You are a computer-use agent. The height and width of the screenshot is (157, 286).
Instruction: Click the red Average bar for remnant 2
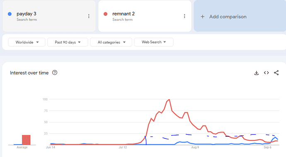pyautogui.click(x=26, y=140)
